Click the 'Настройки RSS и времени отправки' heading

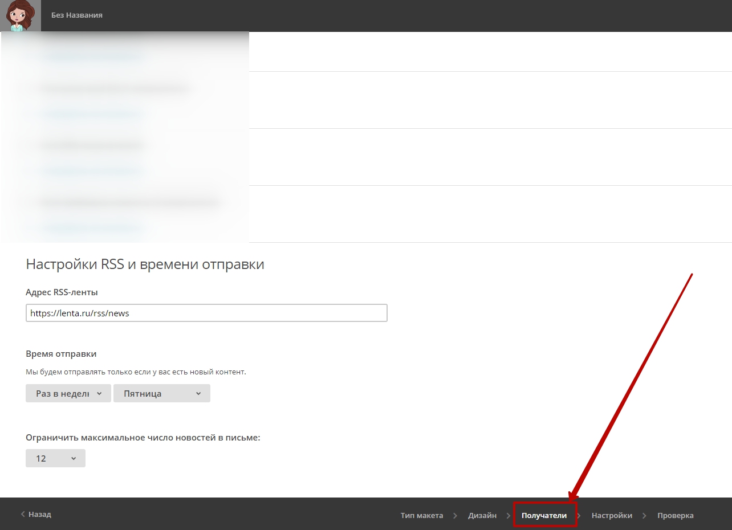tap(145, 264)
